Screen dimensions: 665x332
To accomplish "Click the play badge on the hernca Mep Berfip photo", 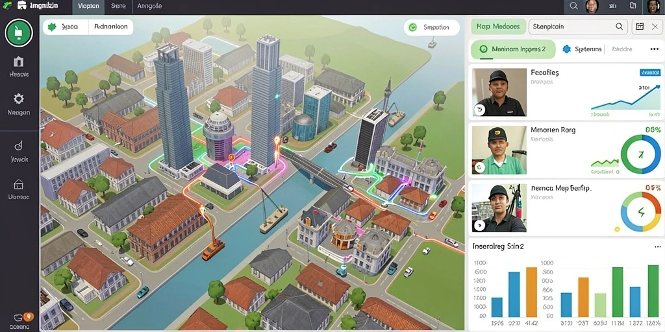I will [x=479, y=225].
